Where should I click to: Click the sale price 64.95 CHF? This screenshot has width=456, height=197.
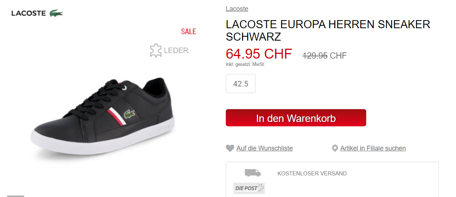(259, 54)
